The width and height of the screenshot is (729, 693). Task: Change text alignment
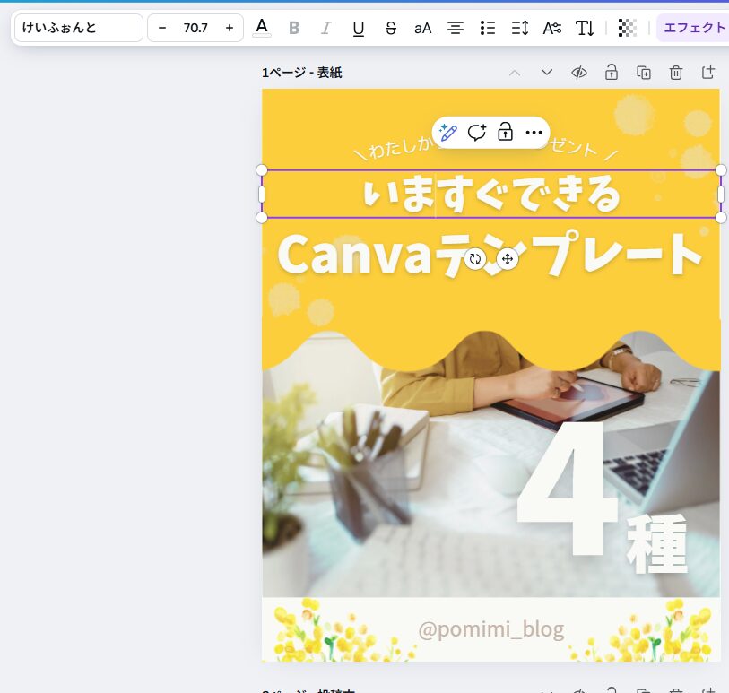pyautogui.click(x=456, y=29)
